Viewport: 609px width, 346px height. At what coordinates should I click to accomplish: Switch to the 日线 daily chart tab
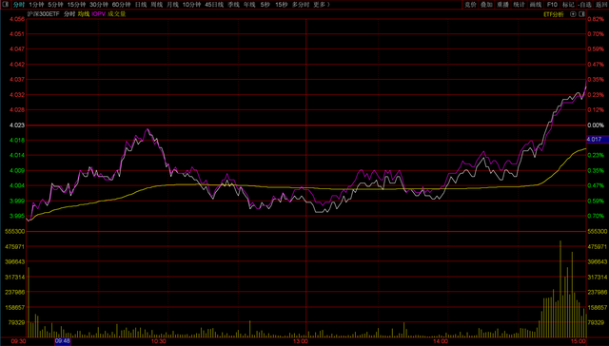(x=141, y=5)
